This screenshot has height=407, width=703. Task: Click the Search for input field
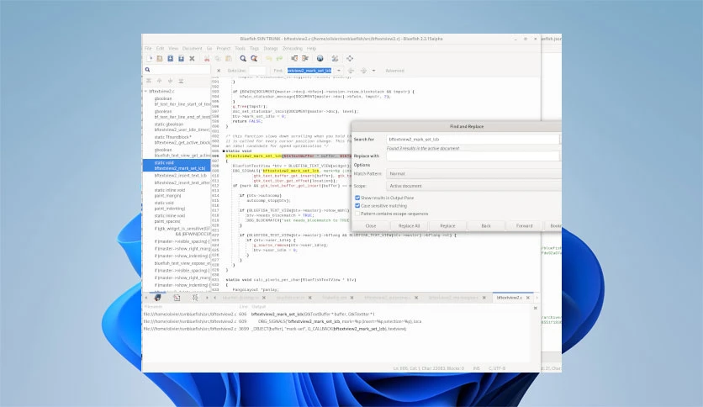[x=473, y=140]
